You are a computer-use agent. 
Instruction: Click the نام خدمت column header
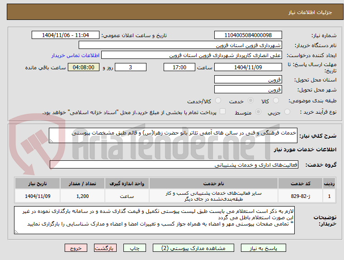coord(213,183)
